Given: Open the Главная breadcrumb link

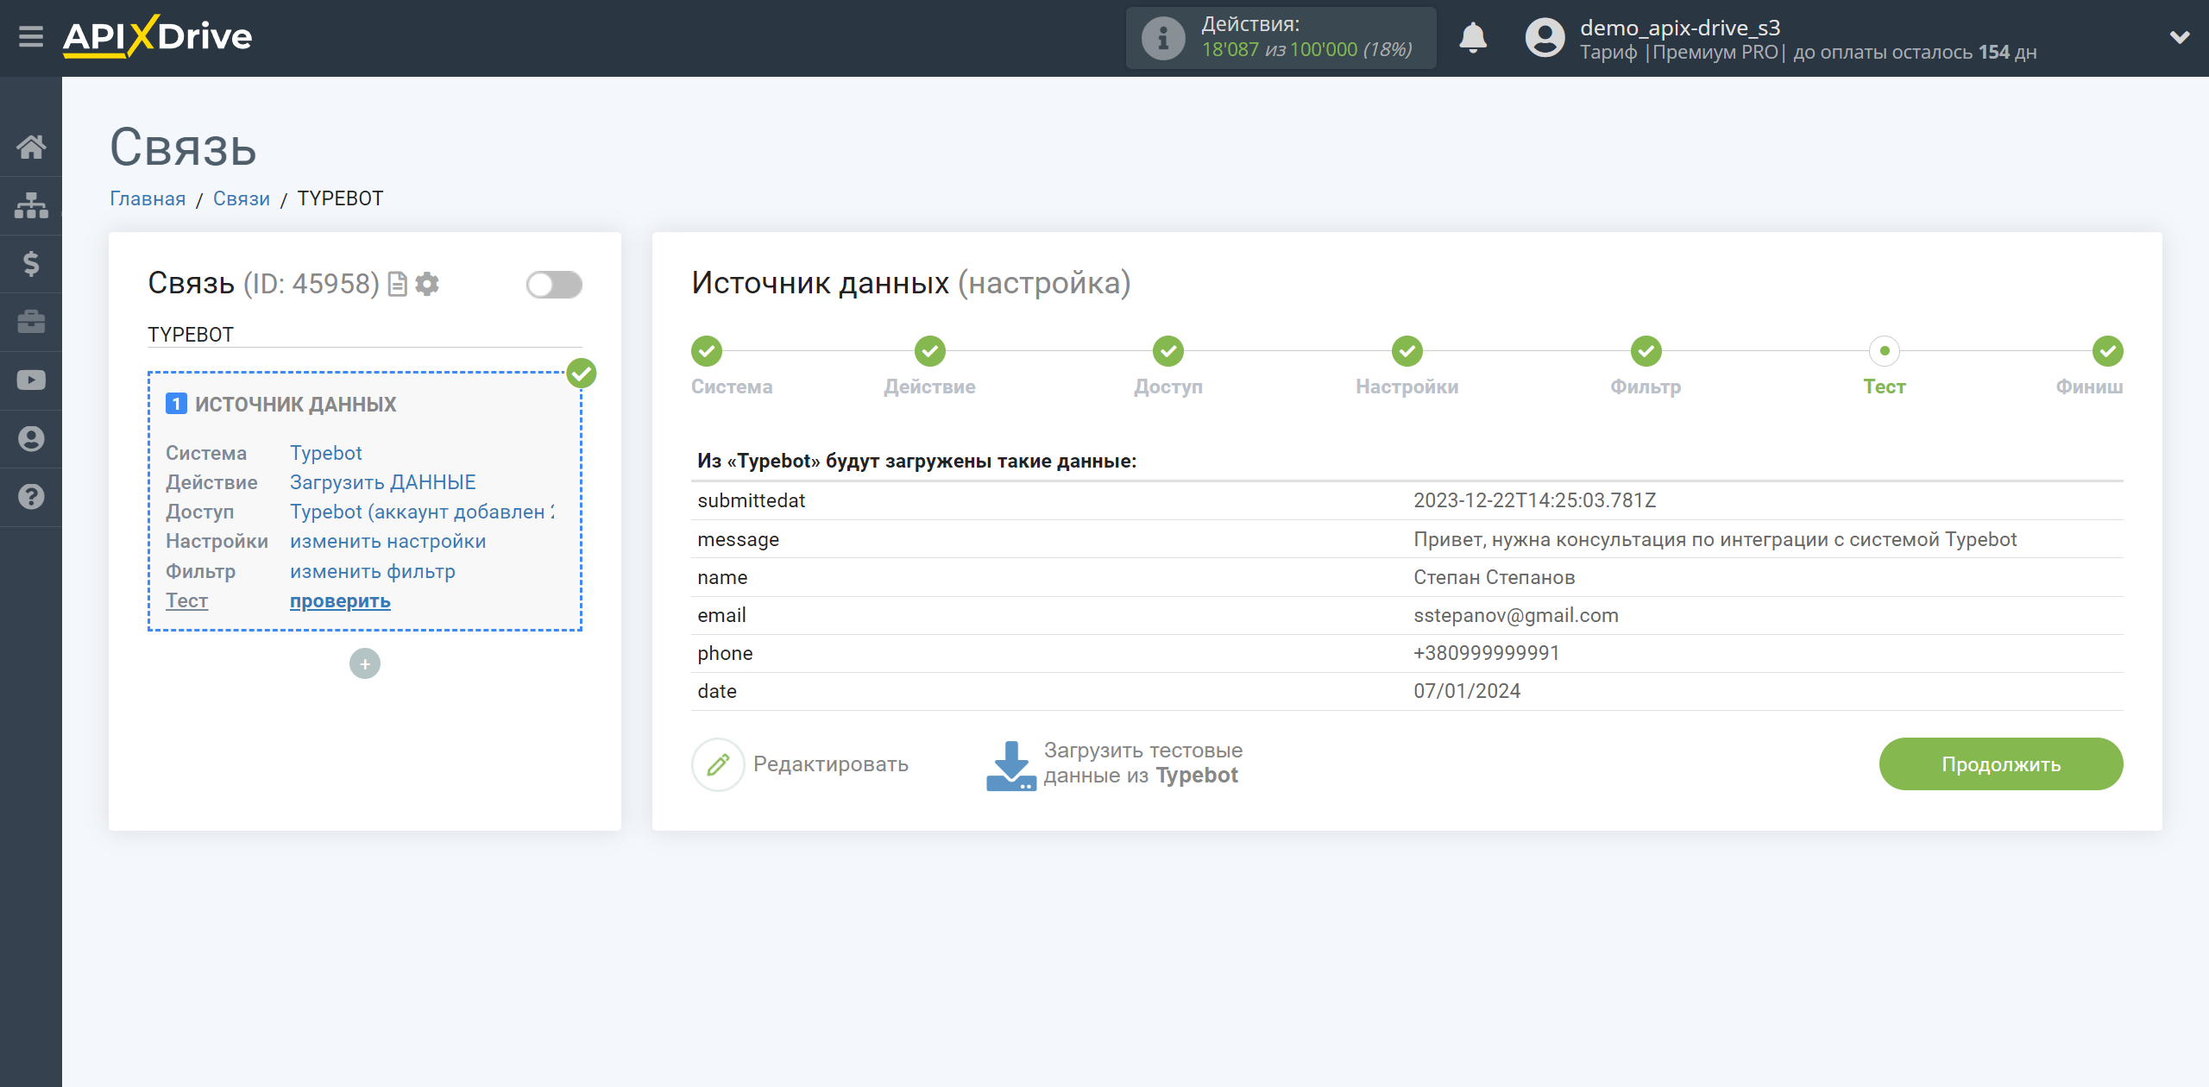Looking at the screenshot, I should [148, 198].
